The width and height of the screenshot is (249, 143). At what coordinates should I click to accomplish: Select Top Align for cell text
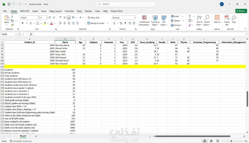tap(60, 18)
